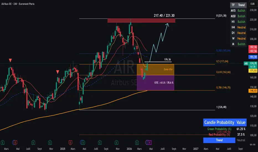Select the D1 Neutral row
Viewport: 258px width, 152px height.
(238, 33)
